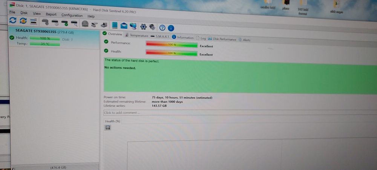Viewport: 377px width, 170px height.
Task: Click the blue 'i' About toolbar icon
Action: [171, 28]
